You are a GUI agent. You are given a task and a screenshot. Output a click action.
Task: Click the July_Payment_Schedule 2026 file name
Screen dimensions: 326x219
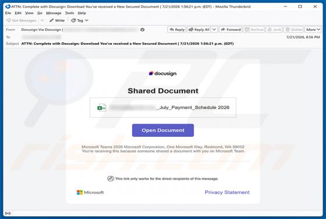point(193,108)
